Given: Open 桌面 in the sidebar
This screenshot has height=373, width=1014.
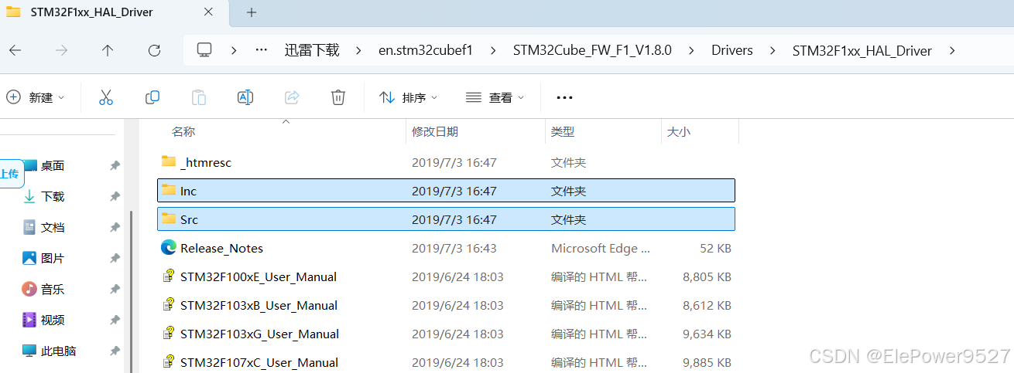Looking at the screenshot, I should click(53, 166).
